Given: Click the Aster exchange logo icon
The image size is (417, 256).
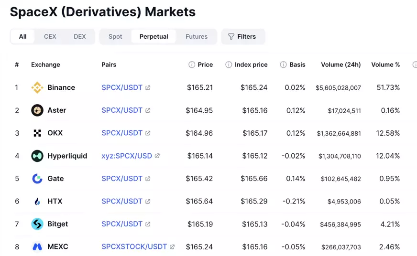Looking at the screenshot, I should coord(37,110).
